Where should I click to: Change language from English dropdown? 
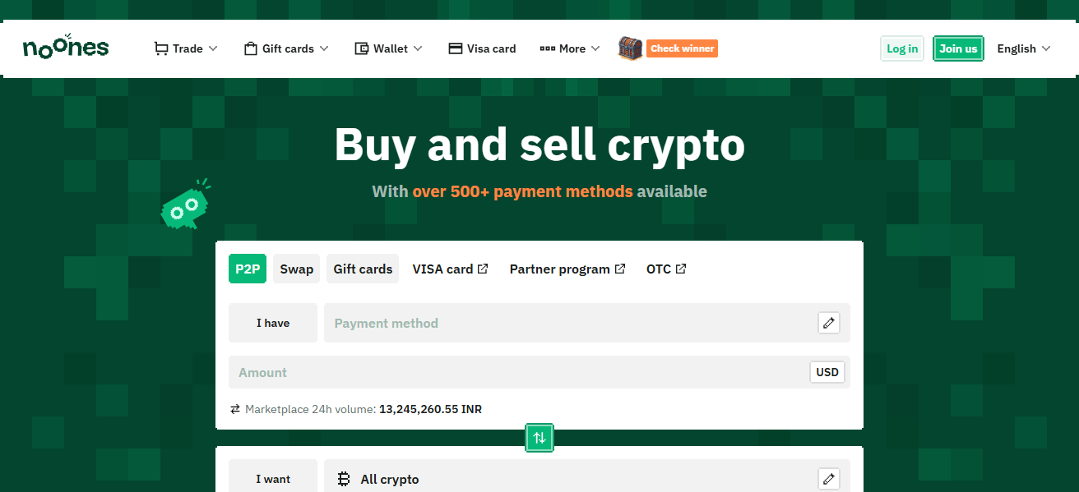[x=1024, y=48]
